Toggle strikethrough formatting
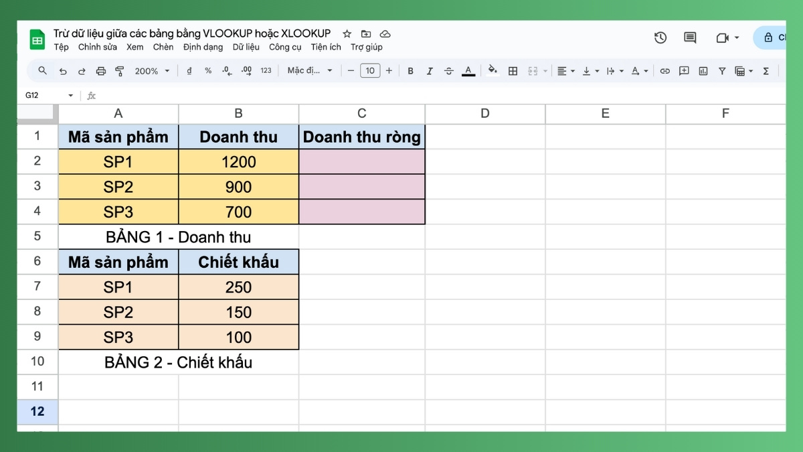Viewport: 803px width, 452px height. point(448,70)
